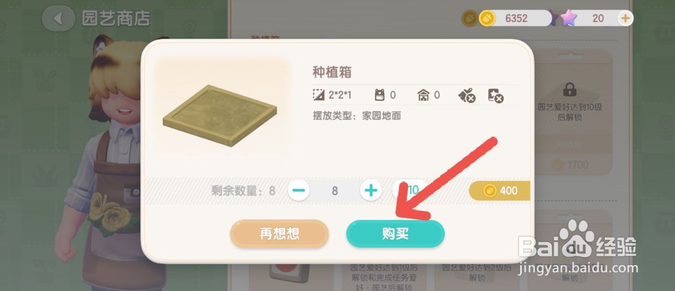Tap the gold coin icon beside 6352
The image size is (675, 291).
coord(487,19)
